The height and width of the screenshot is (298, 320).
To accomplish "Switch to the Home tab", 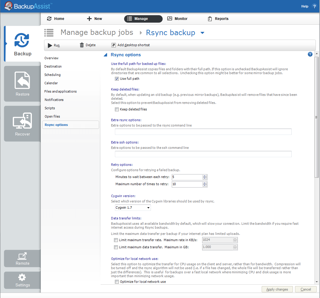I will [55, 18].
